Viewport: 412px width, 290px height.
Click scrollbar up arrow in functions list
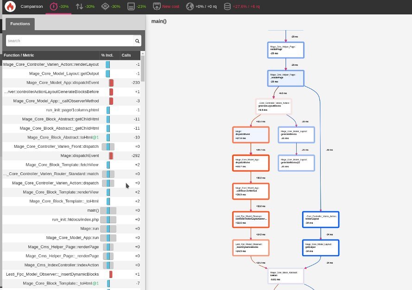143,53
